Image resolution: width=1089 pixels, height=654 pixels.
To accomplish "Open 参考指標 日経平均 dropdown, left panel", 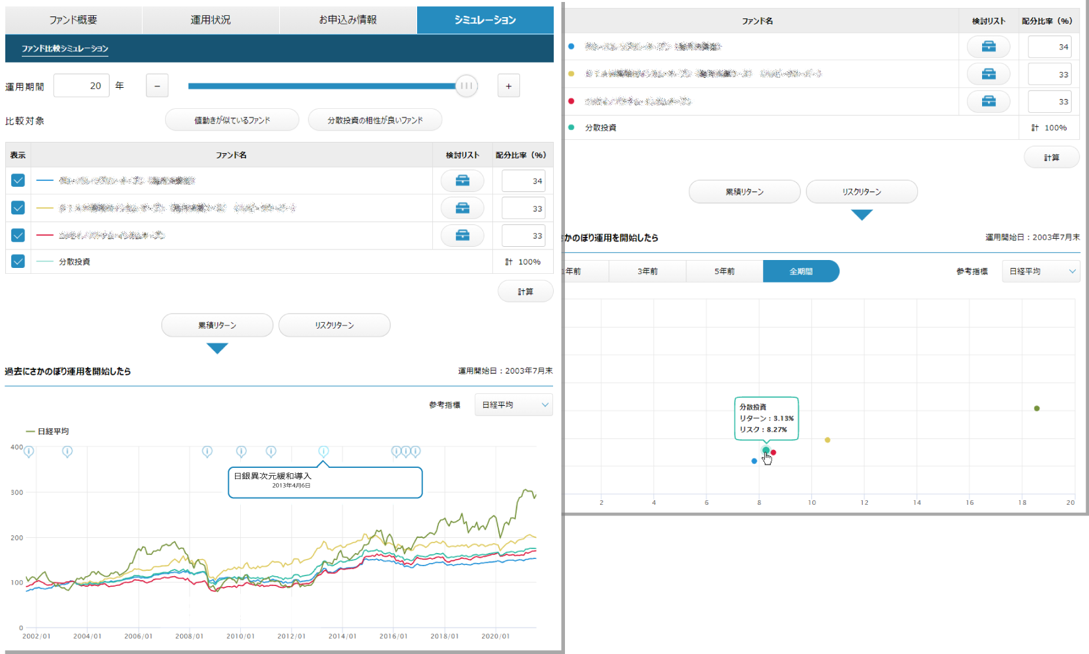I will coord(513,405).
